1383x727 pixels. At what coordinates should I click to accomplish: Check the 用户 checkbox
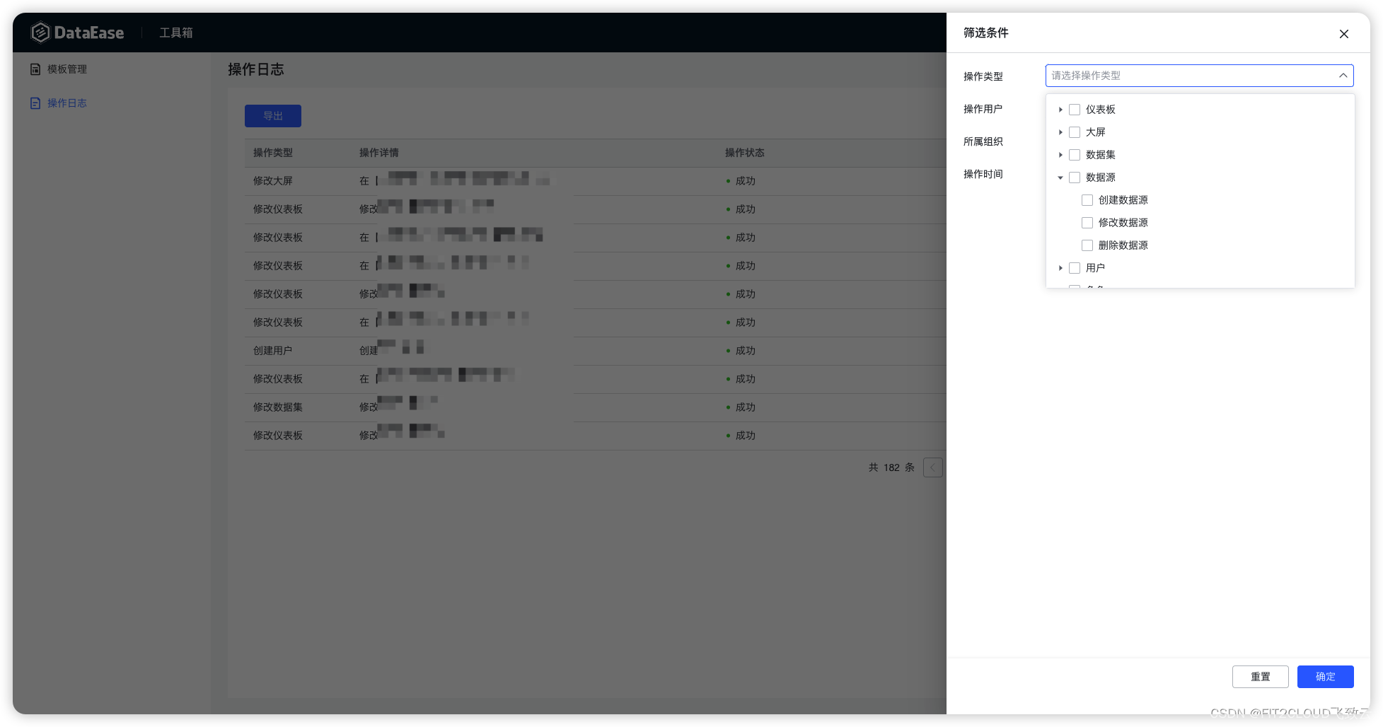click(x=1075, y=268)
